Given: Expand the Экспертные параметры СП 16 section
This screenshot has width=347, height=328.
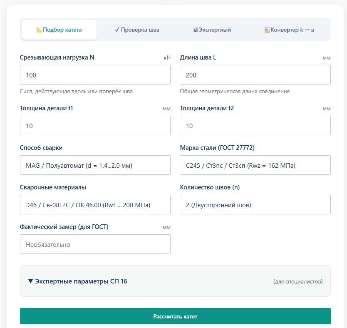Looking at the screenshot, I should tap(175, 281).
